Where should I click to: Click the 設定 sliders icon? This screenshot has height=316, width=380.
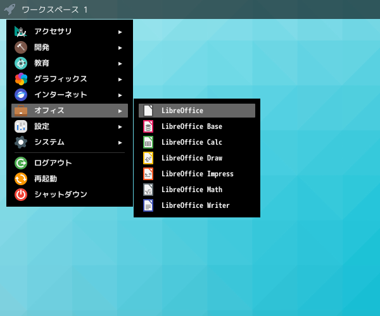[21, 126]
